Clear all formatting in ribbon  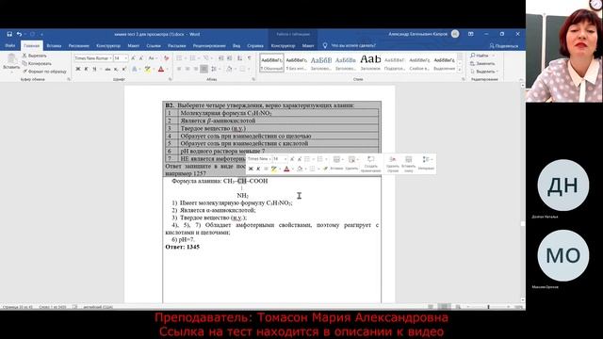coord(166,58)
